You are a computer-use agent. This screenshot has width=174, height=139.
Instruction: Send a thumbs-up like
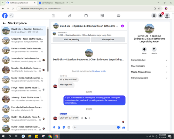coord(124,128)
